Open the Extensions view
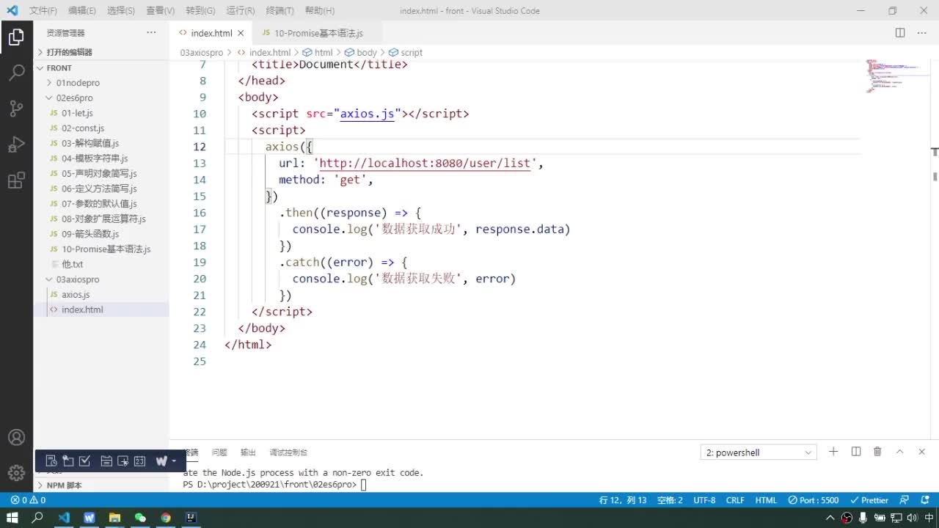The image size is (939, 528). (16, 180)
